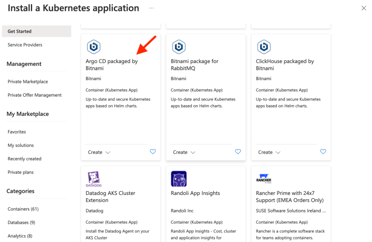Favorite Argo CD packaged by Bitnami
This screenshot has height=242, width=372.
pyautogui.click(x=153, y=152)
